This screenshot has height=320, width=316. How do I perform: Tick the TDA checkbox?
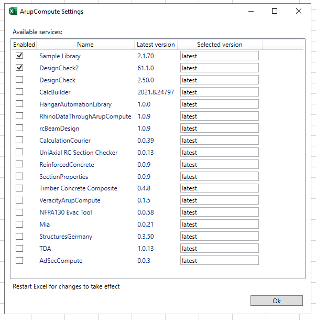(x=19, y=248)
